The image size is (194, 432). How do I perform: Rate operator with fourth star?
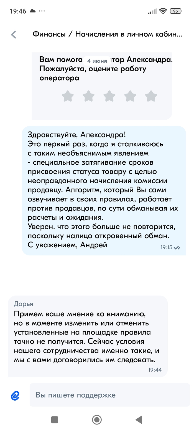tap(130, 96)
